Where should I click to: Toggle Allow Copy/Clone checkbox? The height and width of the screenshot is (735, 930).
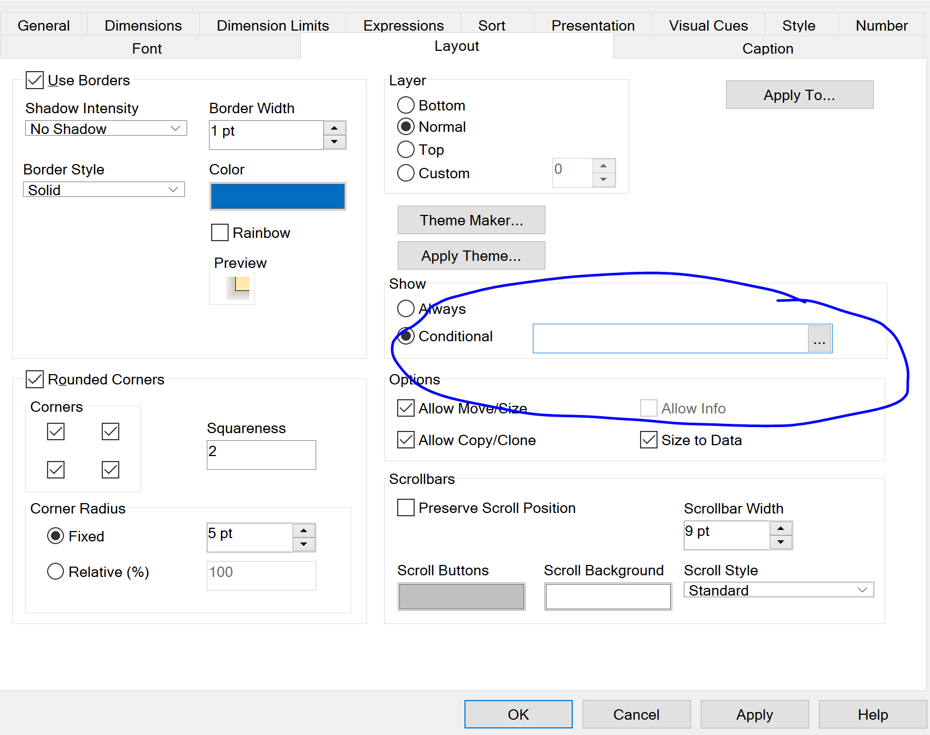pos(406,440)
